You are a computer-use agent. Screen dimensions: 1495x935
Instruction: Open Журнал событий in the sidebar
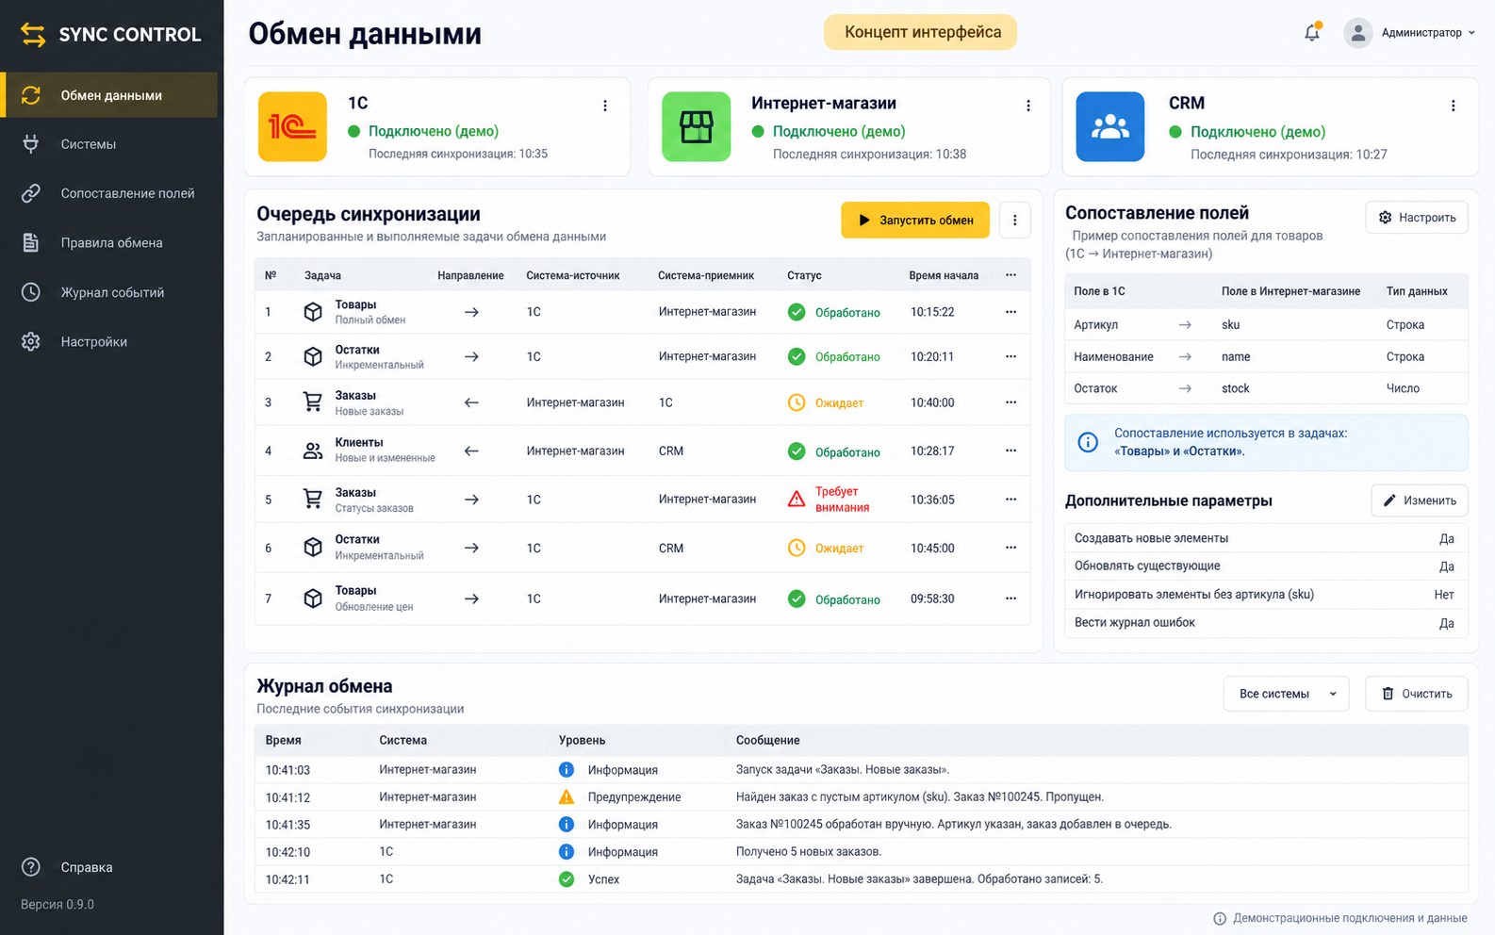coord(110,292)
